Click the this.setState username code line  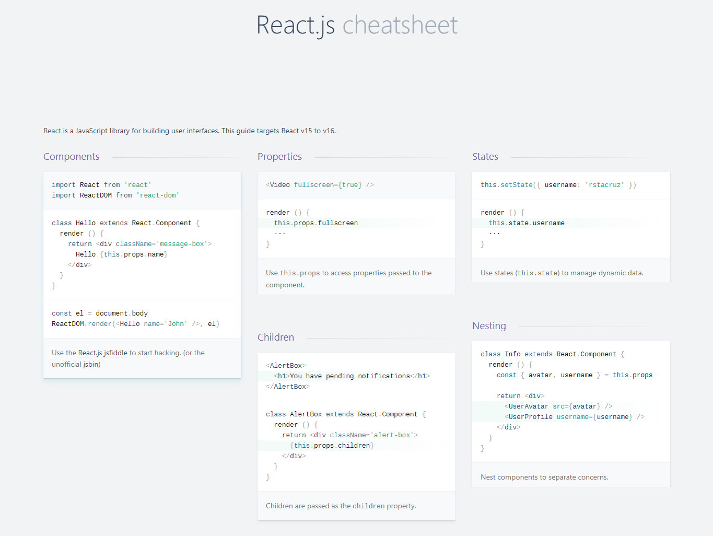tap(558, 185)
